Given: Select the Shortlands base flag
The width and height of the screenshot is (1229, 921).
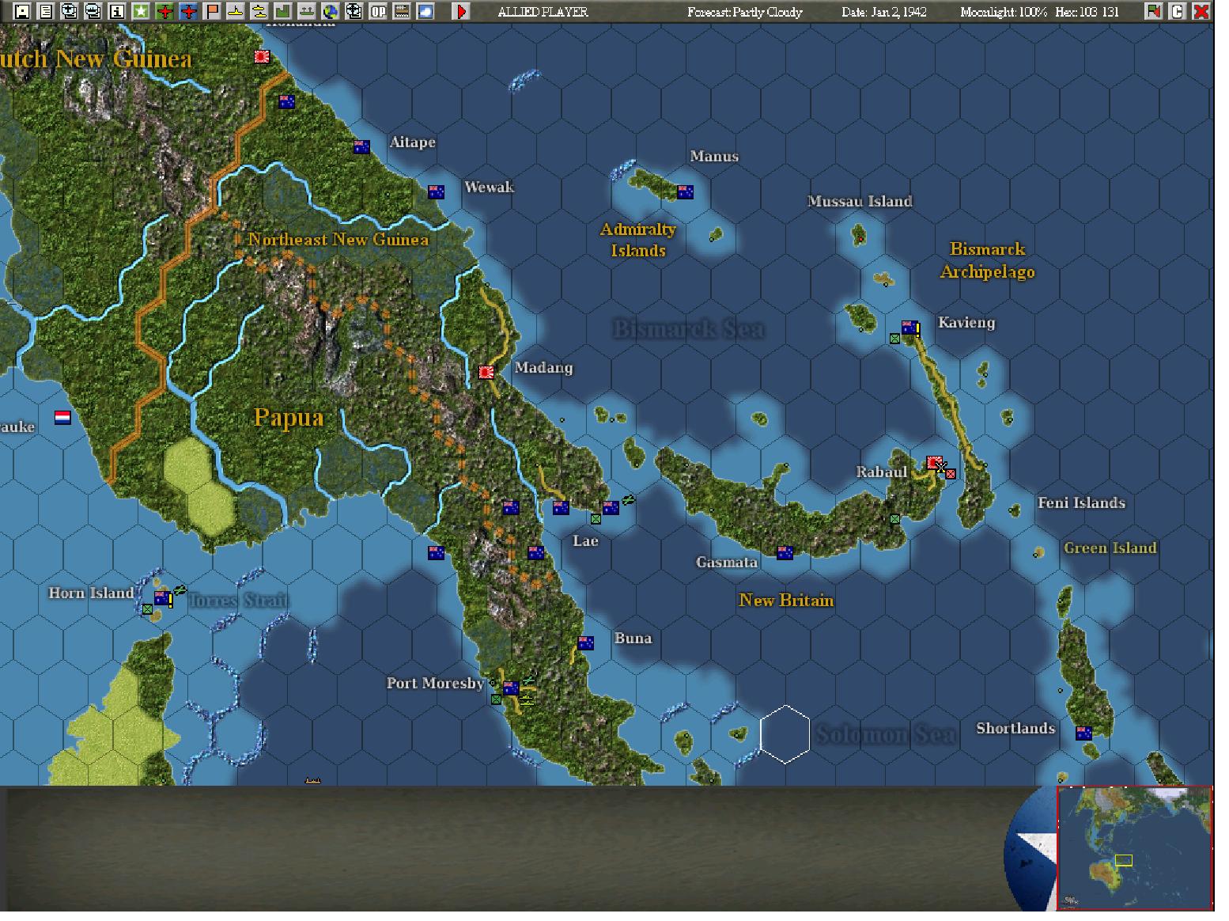Looking at the screenshot, I should pyautogui.click(x=1083, y=733).
